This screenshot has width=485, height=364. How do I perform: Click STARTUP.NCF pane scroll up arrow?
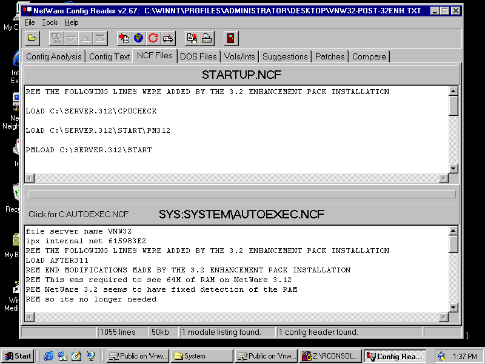pyautogui.click(x=453, y=91)
